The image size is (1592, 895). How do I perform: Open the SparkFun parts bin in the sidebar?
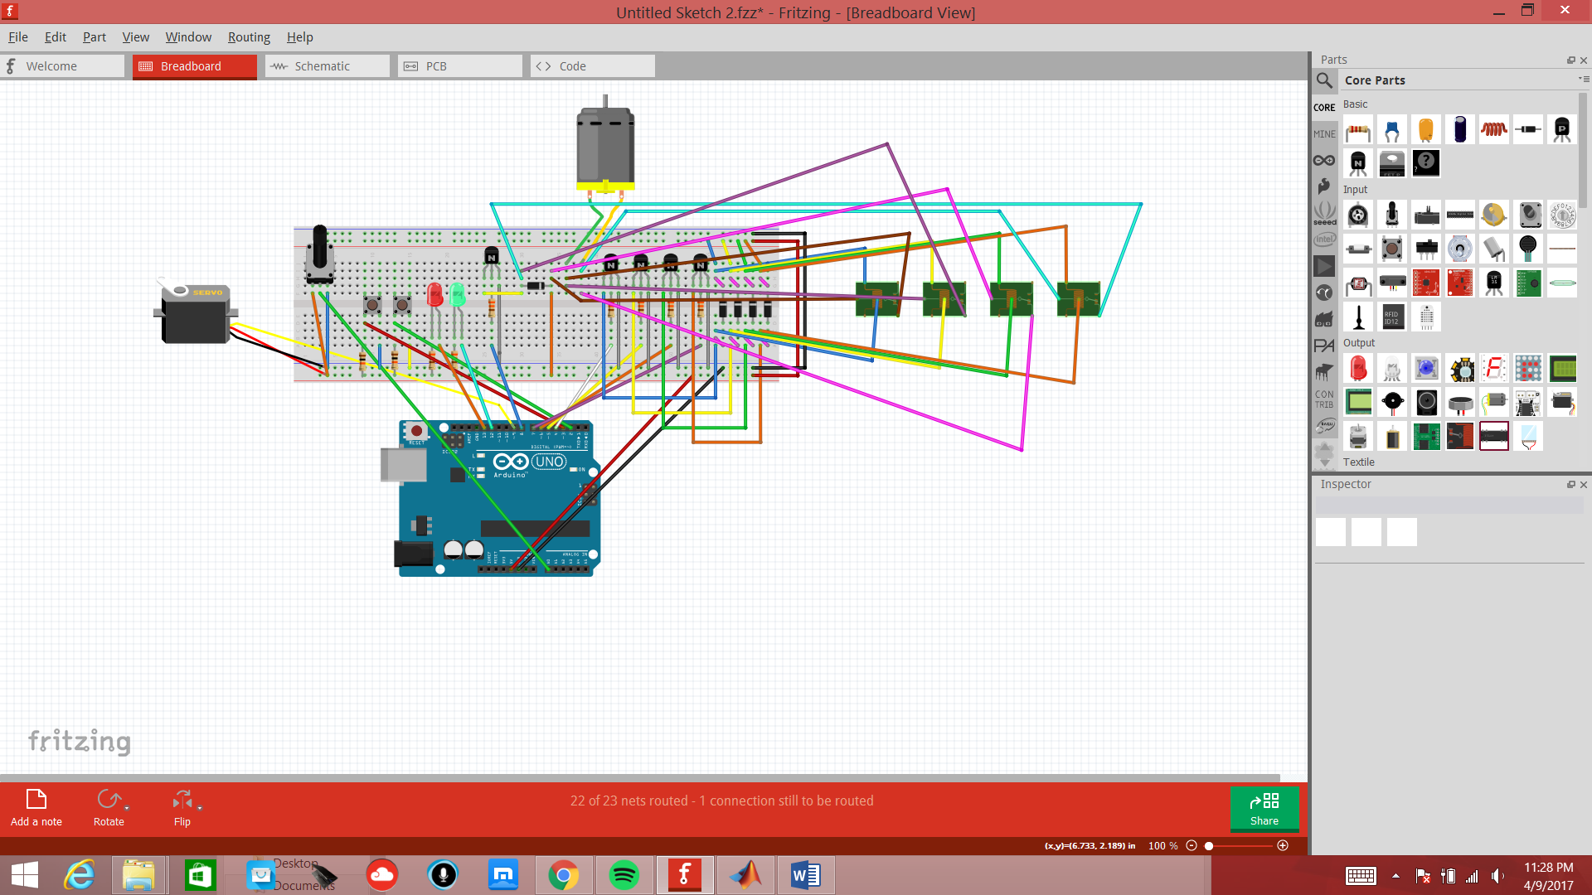click(1324, 187)
